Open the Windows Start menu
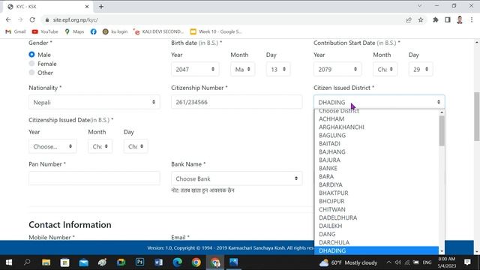The width and height of the screenshot is (480, 270). pyautogui.click(x=9, y=262)
